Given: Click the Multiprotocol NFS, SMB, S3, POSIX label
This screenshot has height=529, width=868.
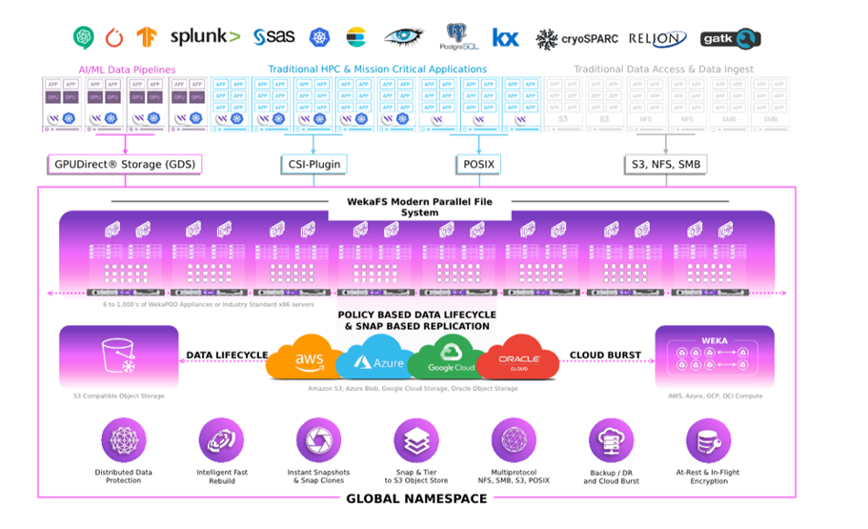Looking at the screenshot, I should pos(514,477).
